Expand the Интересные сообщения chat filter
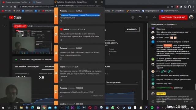The image size is (196, 110). (164, 24)
